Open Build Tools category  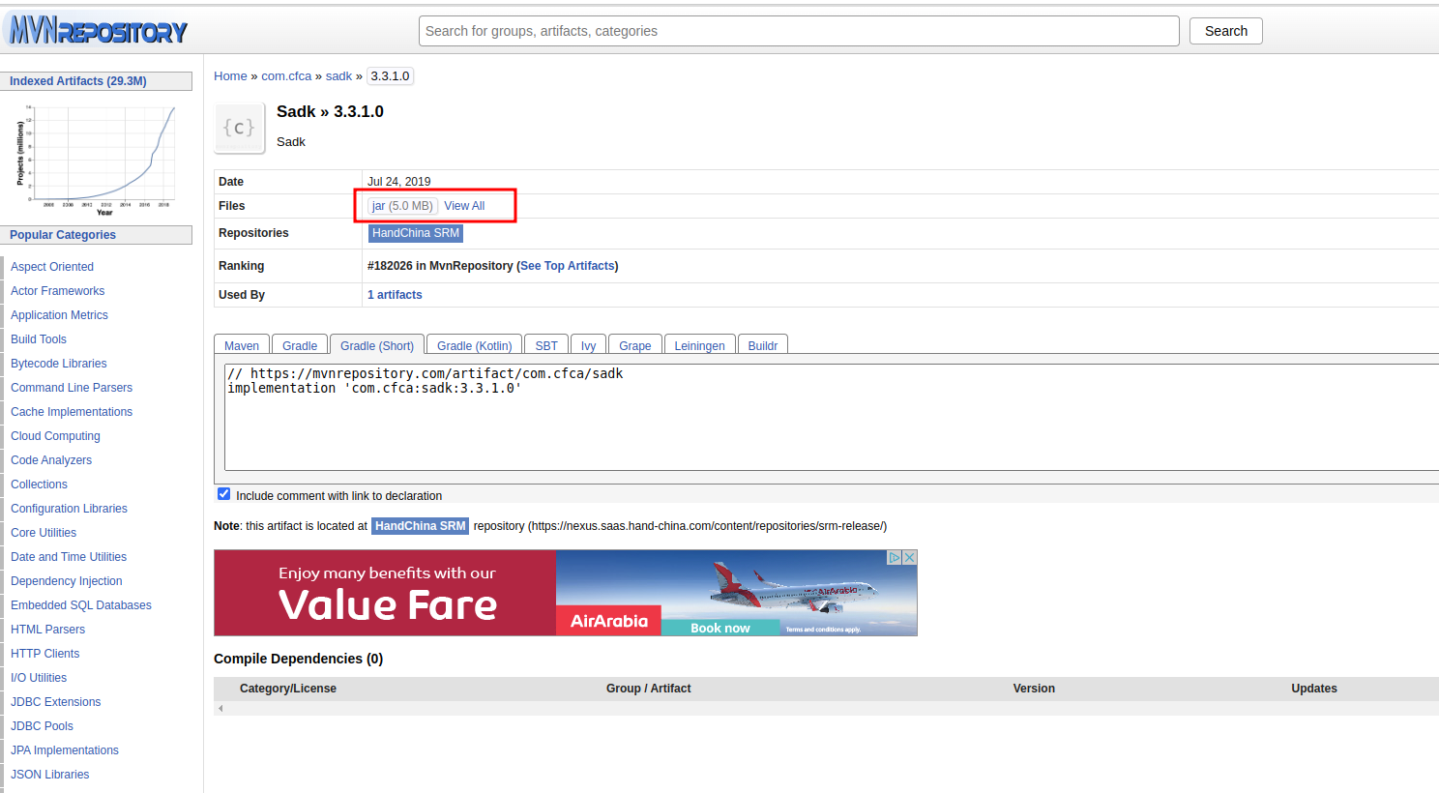tap(39, 339)
